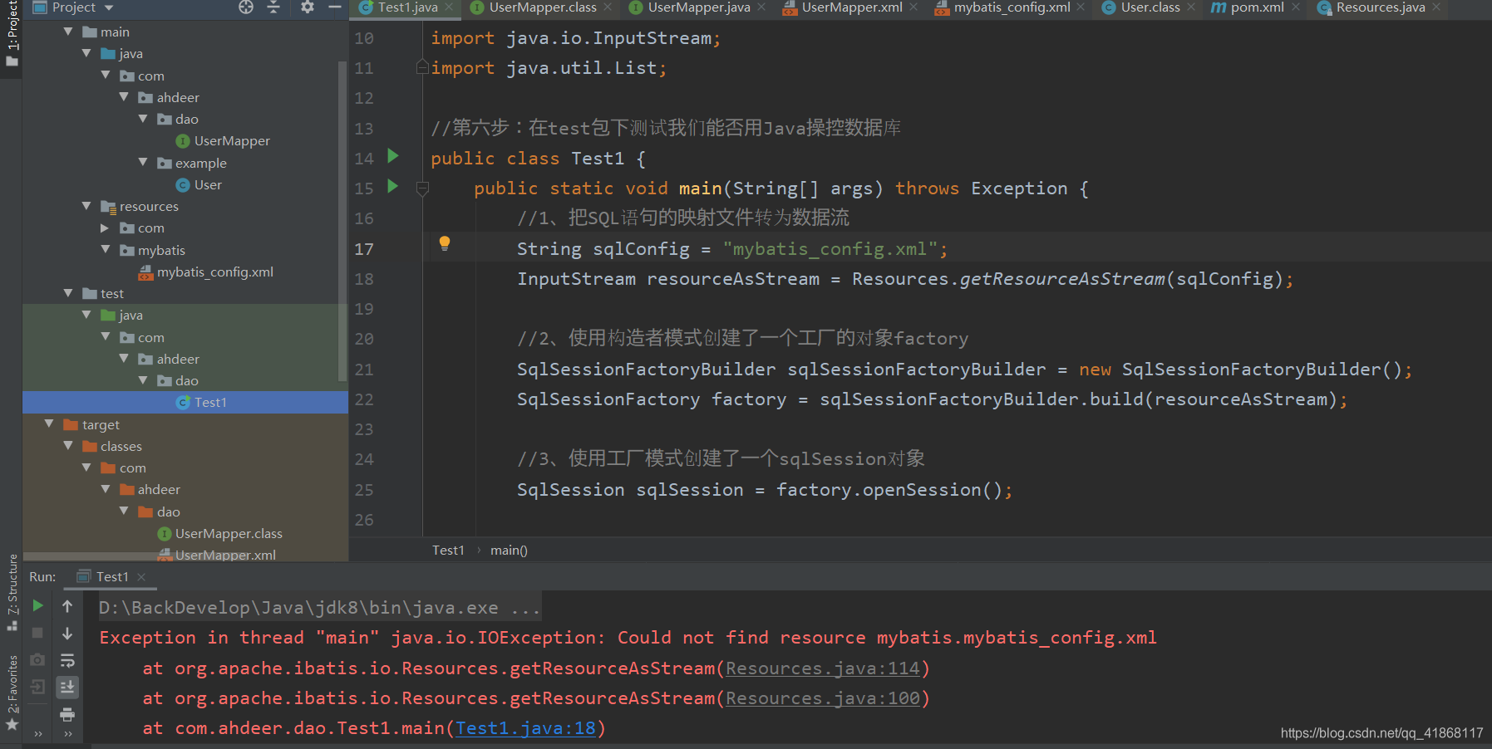Open the Structure side tool window
This screenshot has width=1492, height=749.
12,591
